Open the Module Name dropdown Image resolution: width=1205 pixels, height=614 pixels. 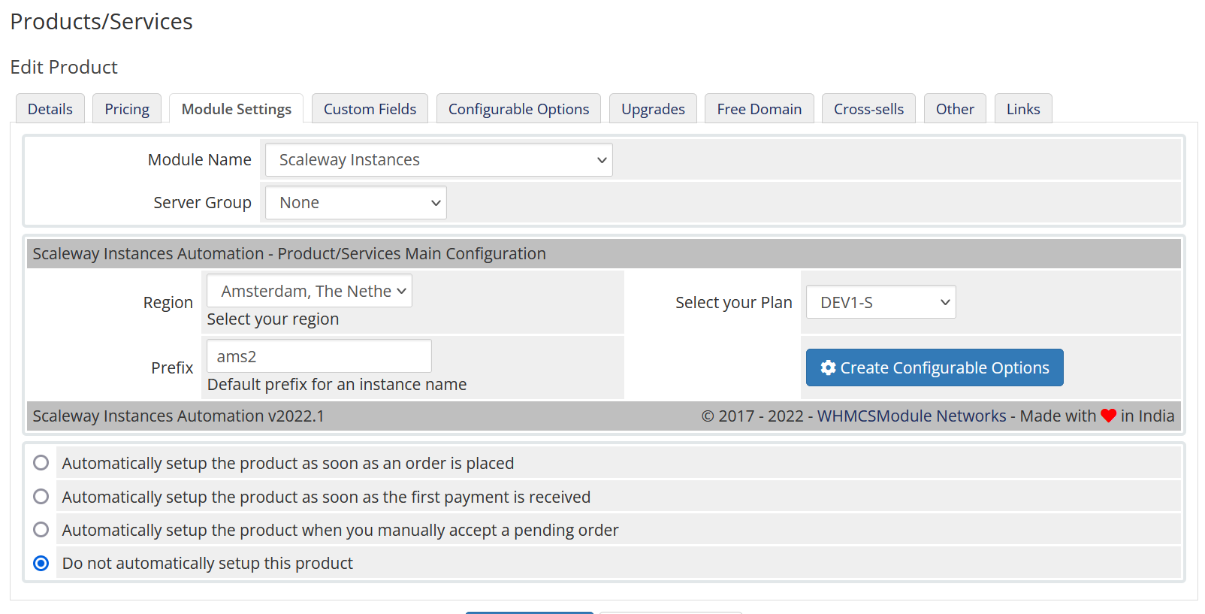tap(439, 160)
